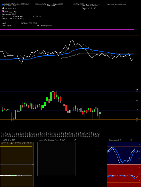Click the magenta 200 Day EMA legend swatch
The image size is (141, 187).
click(3, 11)
